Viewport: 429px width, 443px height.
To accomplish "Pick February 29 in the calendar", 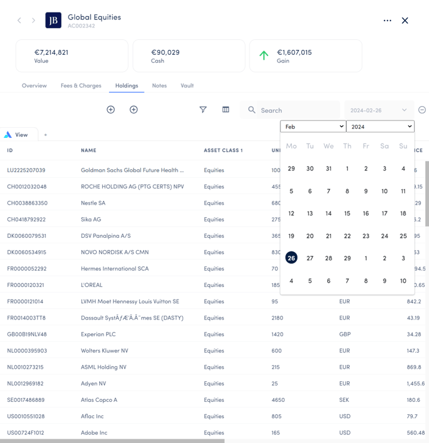I will click(x=347, y=258).
